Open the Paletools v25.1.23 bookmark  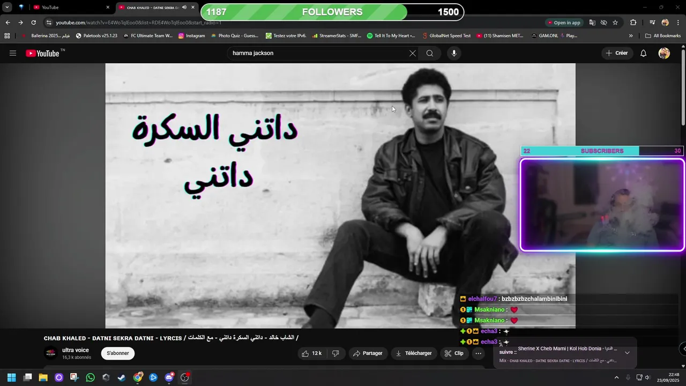click(96, 36)
